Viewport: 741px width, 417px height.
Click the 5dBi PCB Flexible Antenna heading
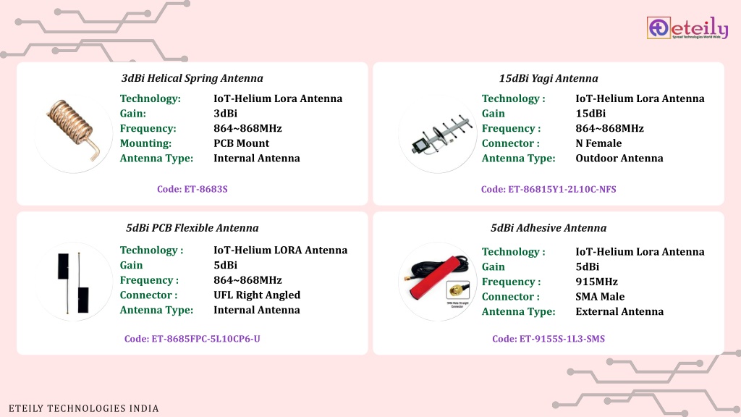click(192, 227)
